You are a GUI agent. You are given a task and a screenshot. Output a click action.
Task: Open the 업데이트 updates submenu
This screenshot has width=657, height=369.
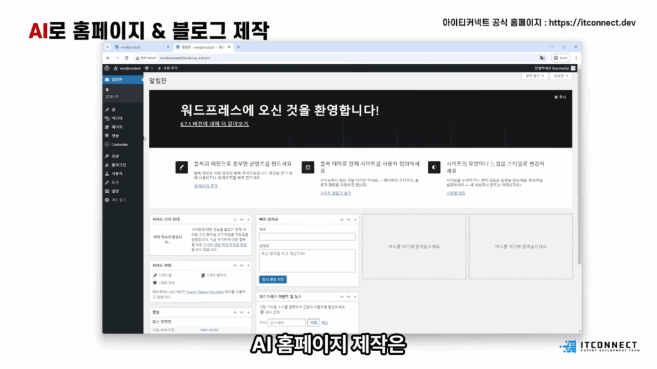(x=112, y=97)
